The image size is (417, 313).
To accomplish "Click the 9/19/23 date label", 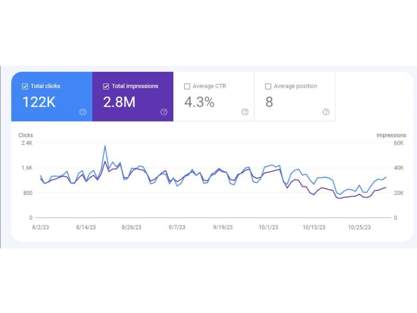I will click(223, 227).
